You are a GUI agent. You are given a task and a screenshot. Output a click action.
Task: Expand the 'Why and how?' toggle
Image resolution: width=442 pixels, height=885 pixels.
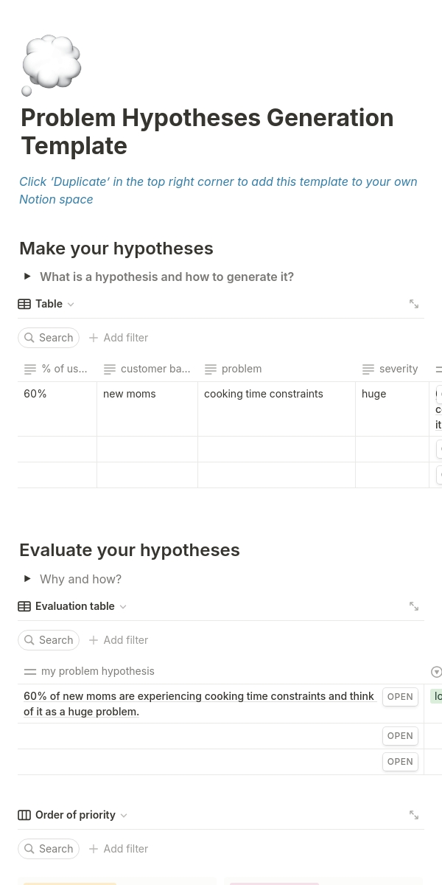click(27, 579)
